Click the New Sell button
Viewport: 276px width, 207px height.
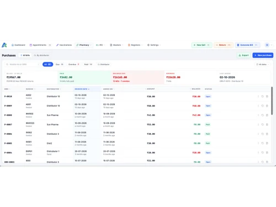point(201,45)
